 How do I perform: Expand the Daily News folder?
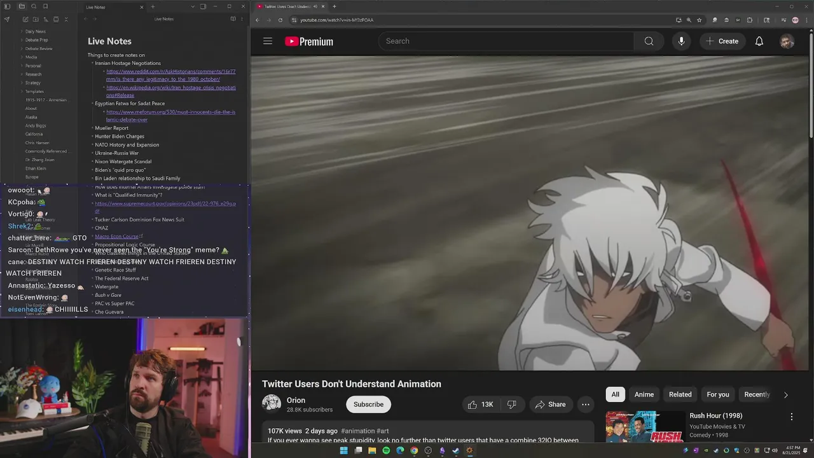pos(35,31)
